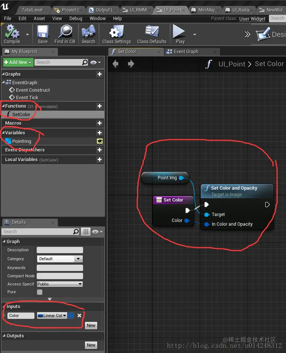Open Access Specifier Public dropdown

(x=60, y=284)
